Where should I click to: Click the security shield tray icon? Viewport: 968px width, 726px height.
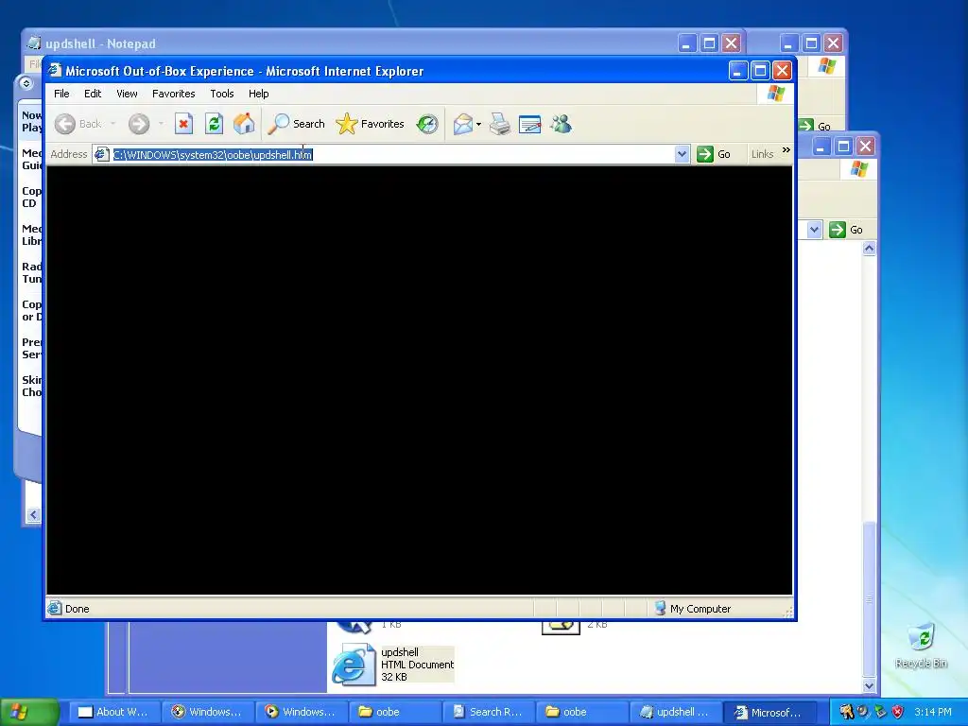898,712
